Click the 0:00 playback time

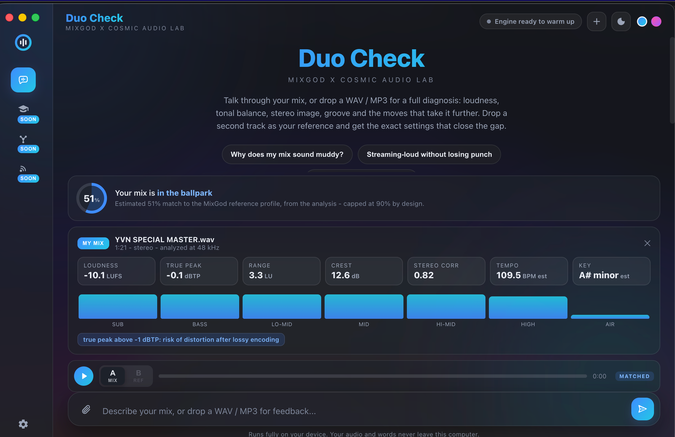(599, 376)
